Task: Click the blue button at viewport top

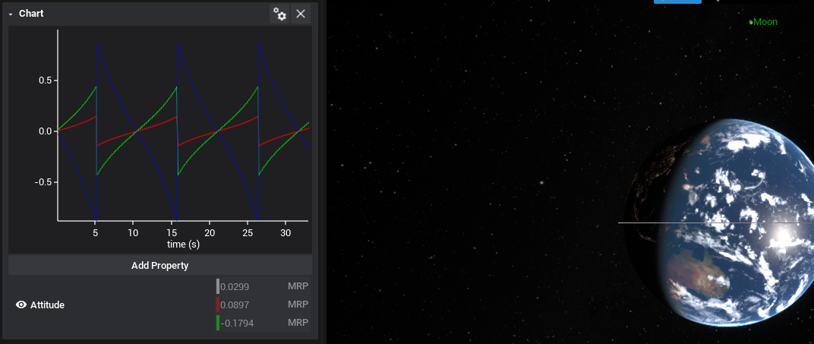Action: pyautogui.click(x=677, y=2)
